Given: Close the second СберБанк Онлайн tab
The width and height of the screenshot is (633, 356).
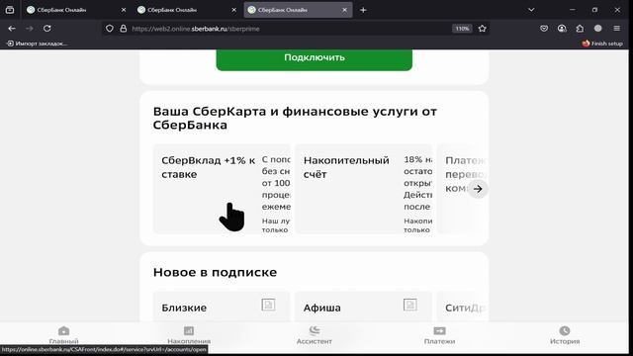Looking at the screenshot, I should 233,10.
